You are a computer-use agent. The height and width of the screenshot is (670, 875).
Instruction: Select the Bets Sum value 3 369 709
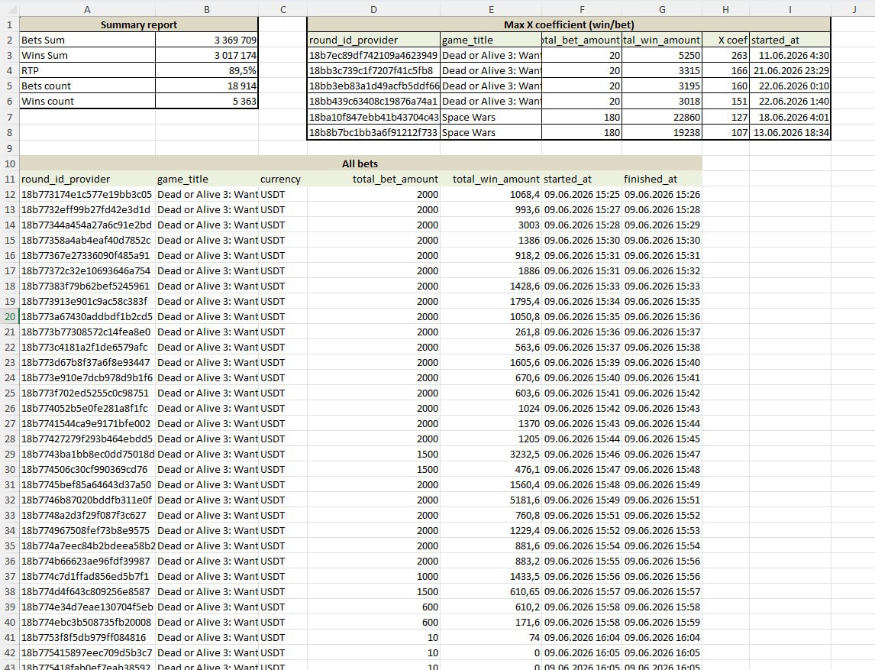coord(206,40)
